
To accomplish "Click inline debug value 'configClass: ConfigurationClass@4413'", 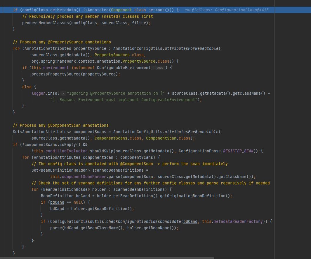I will 227,10.
